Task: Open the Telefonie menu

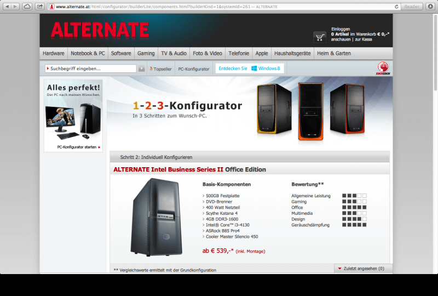Action: pyautogui.click(x=239, y=53)
